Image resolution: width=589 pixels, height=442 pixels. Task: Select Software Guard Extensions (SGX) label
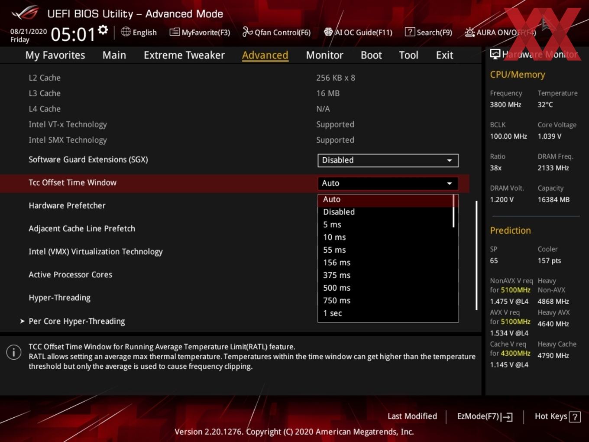pos(88,159)
